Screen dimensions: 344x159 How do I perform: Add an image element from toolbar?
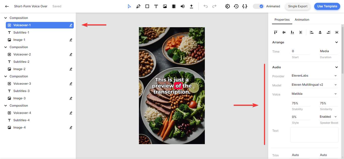[x=165, y=6]
